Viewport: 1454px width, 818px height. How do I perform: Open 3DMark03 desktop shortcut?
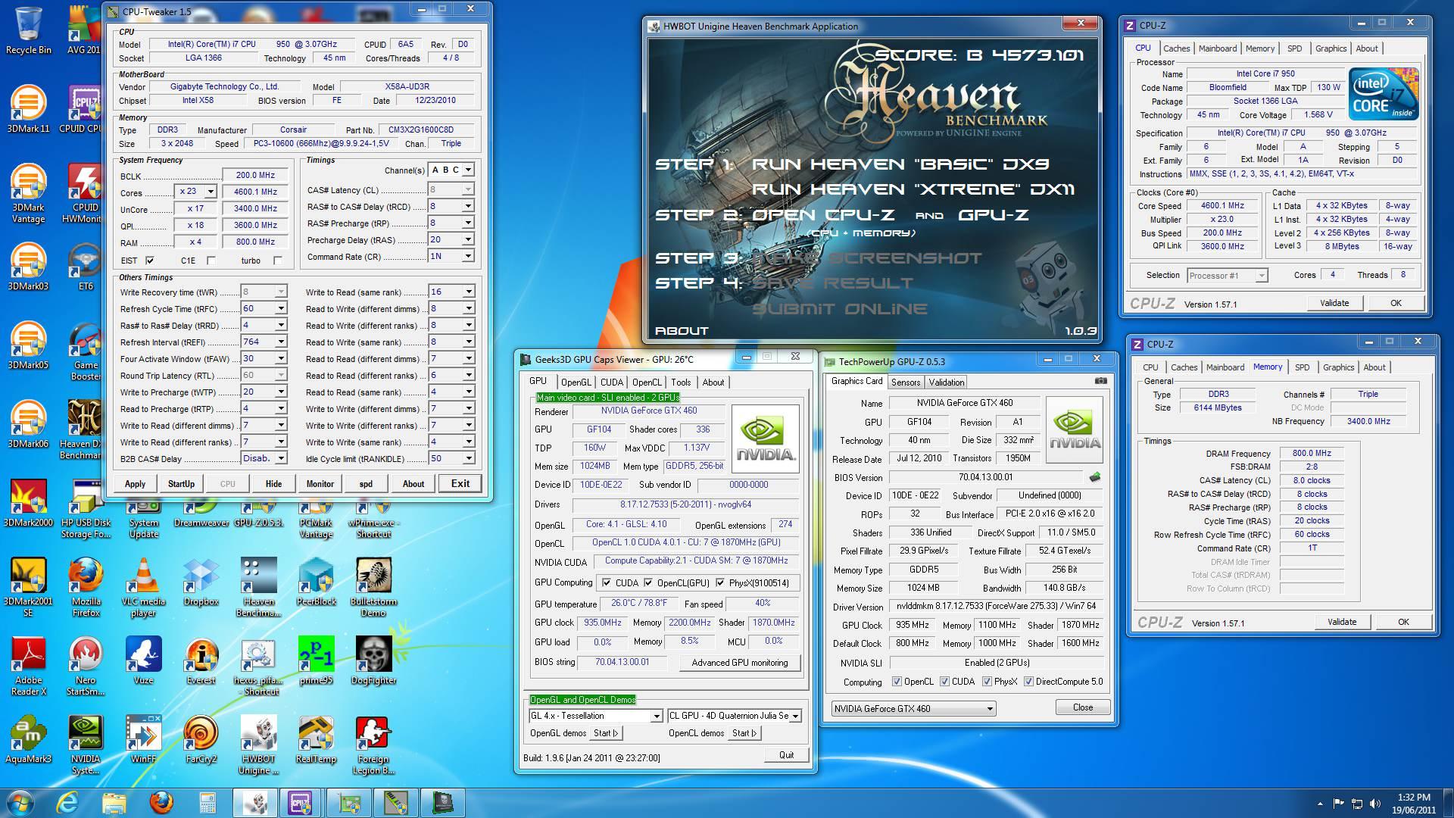pyautogui.click(x=28, y=267)
